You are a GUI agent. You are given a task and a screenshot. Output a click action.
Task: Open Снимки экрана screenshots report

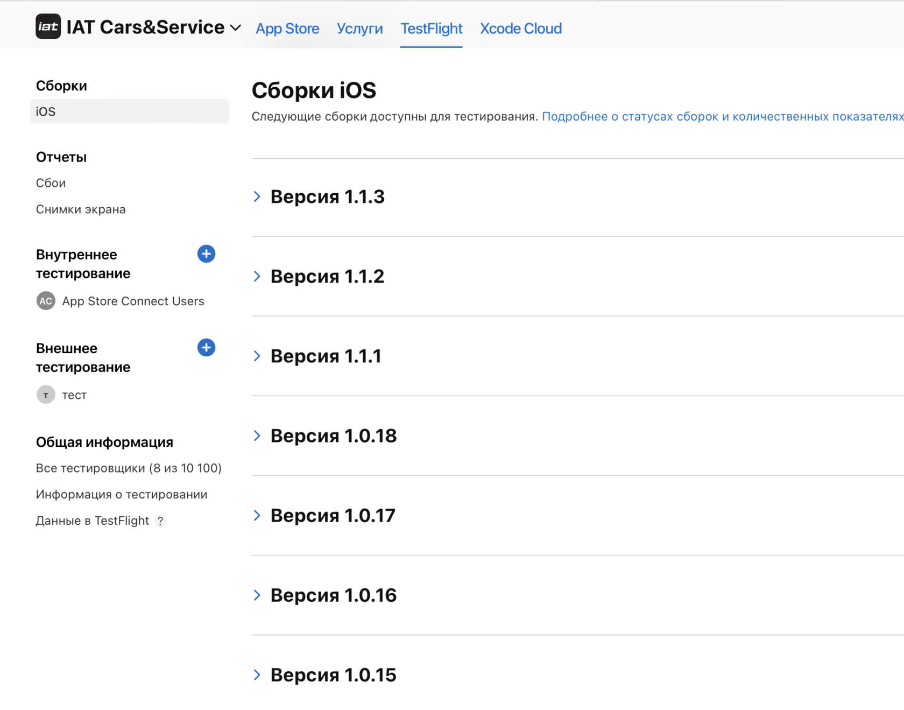[x=81, y=209]
